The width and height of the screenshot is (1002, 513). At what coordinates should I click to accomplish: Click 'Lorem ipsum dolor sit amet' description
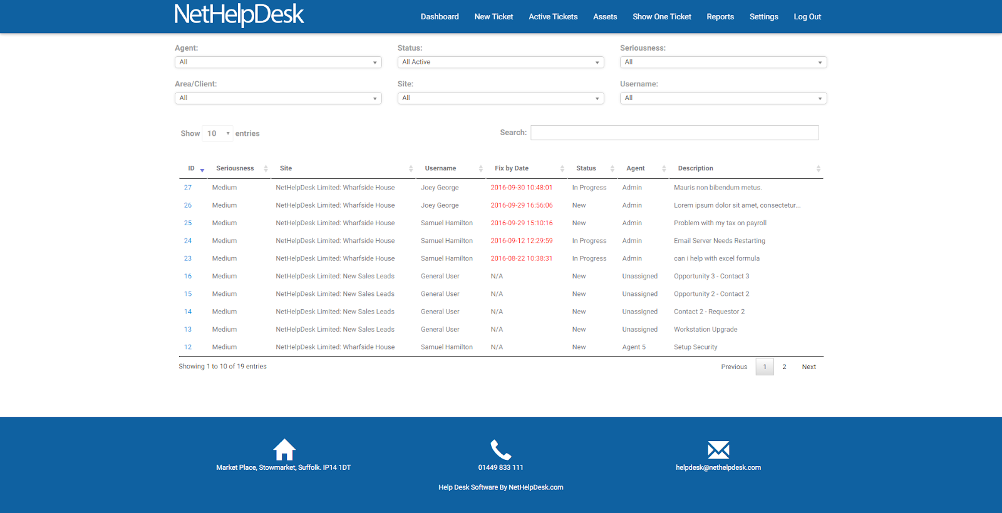point(737,205)
